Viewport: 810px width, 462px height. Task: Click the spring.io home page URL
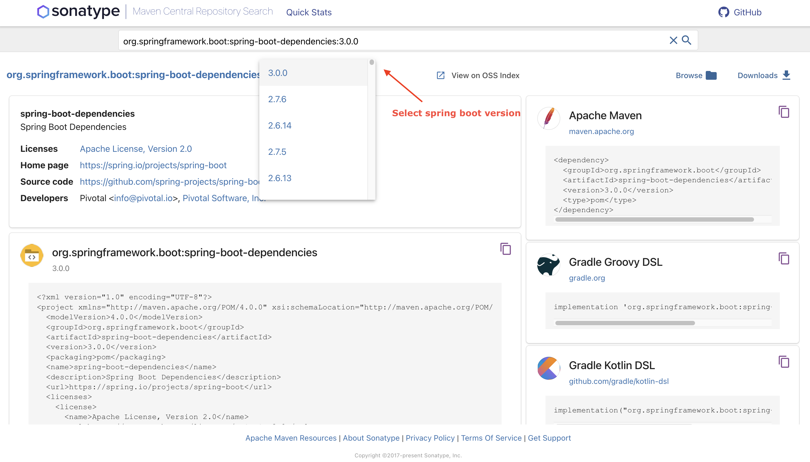click(x=154, y=165)
